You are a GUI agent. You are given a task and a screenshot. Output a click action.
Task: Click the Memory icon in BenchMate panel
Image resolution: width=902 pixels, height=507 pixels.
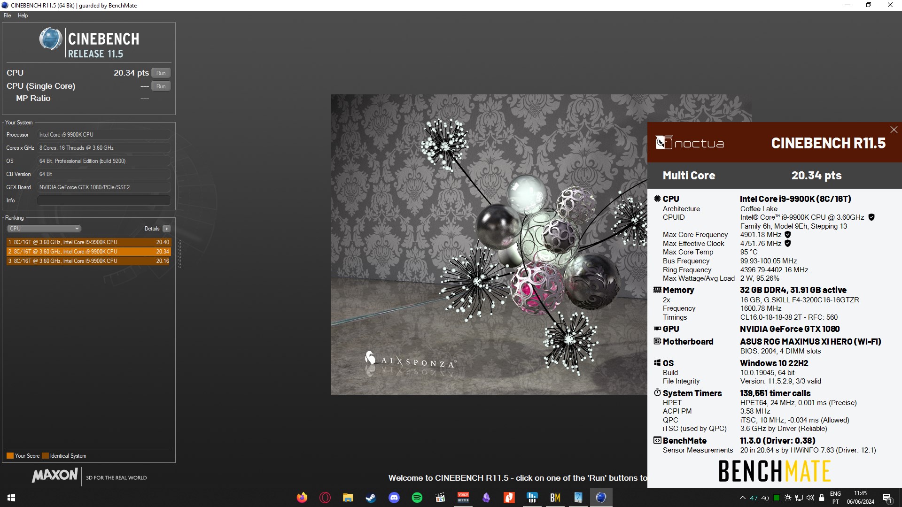click(x=657, y=290)
